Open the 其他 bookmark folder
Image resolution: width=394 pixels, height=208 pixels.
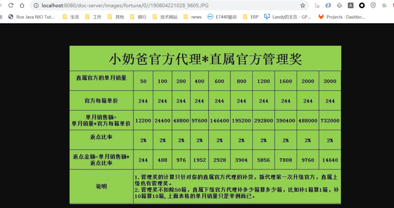point(116,17)
